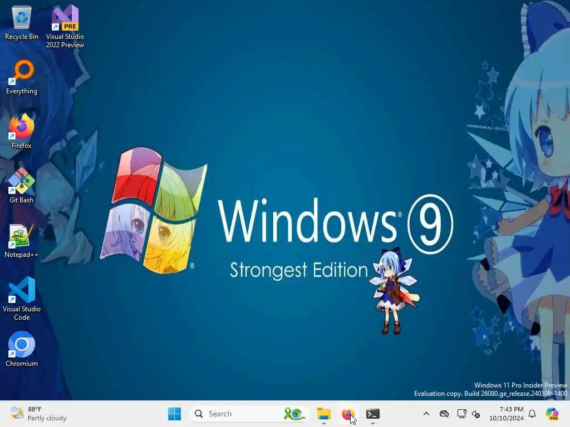Click the cloud sync tray icon

coord(444,414)
